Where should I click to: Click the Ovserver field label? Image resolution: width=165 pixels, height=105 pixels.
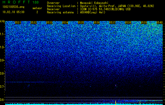click(x=53, y=3)
